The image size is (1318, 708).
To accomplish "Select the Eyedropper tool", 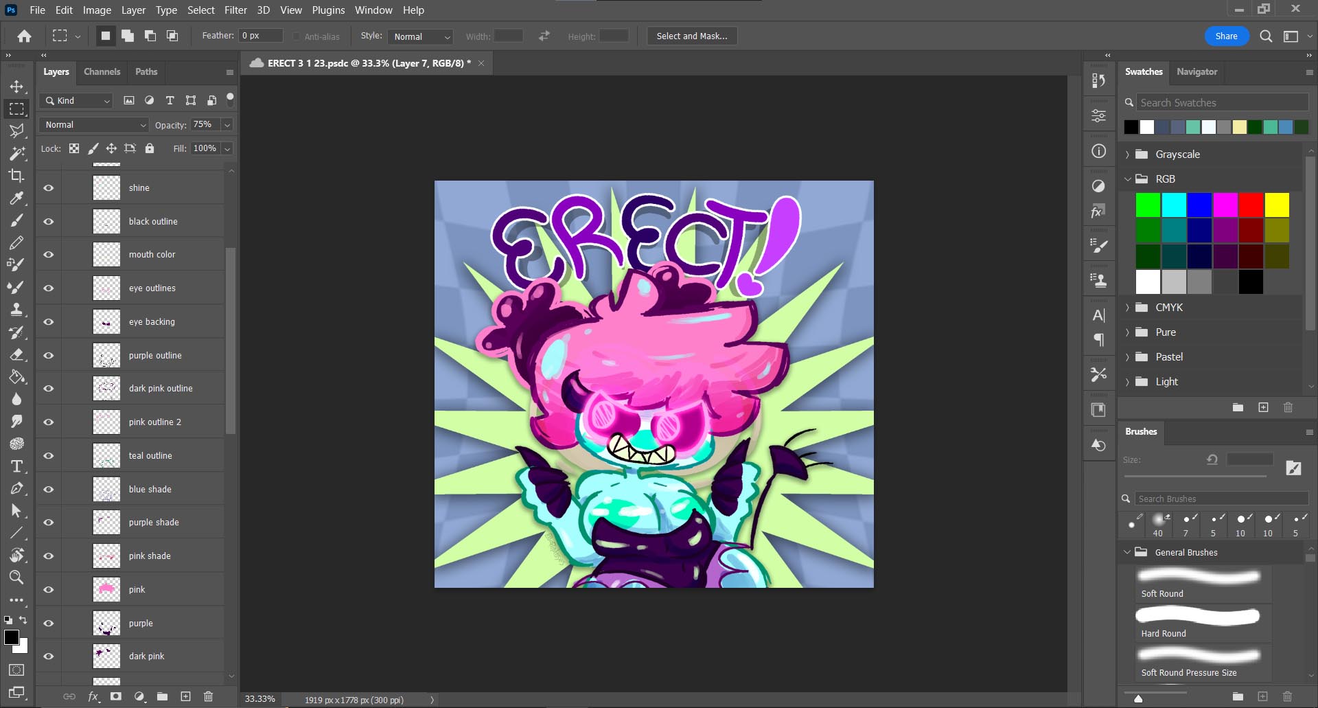I will click(16, 198).
